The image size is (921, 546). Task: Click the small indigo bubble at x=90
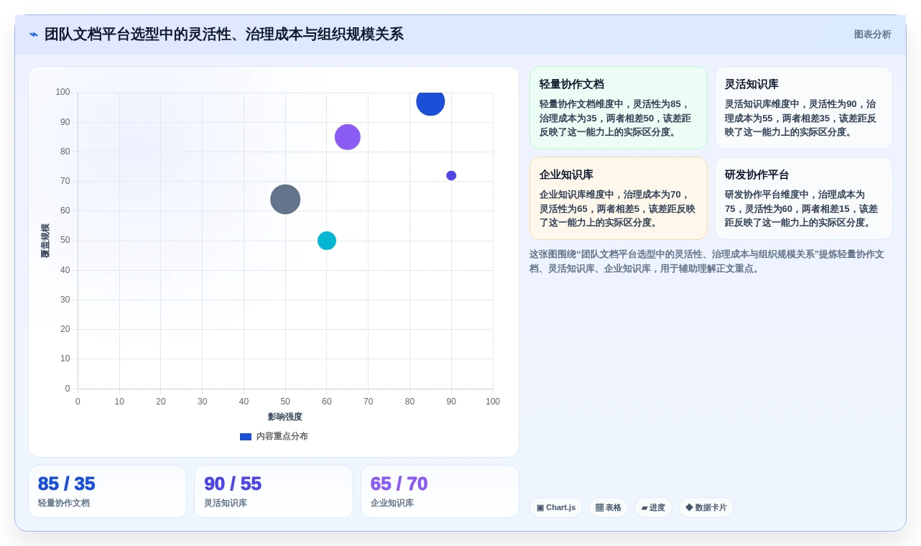tap(451, 176)
